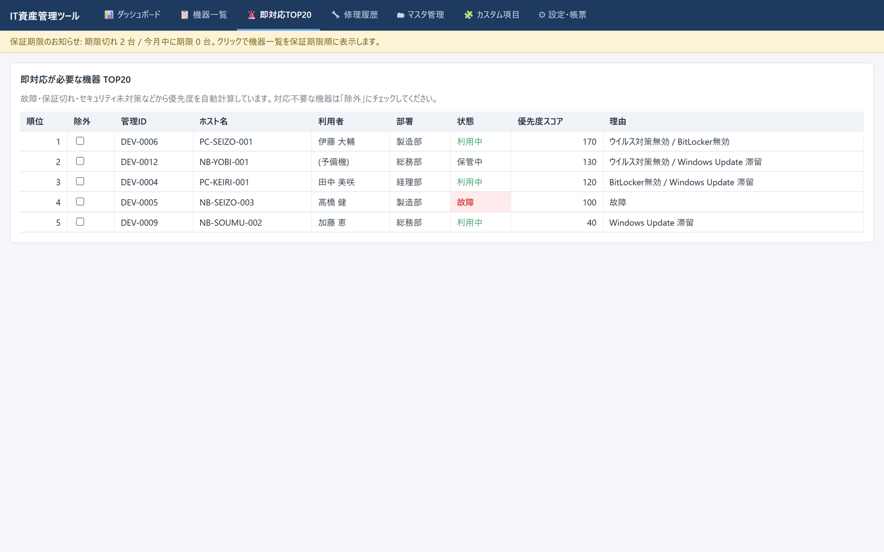Click the wrench icon for 修理履歴

pos(335,15)
